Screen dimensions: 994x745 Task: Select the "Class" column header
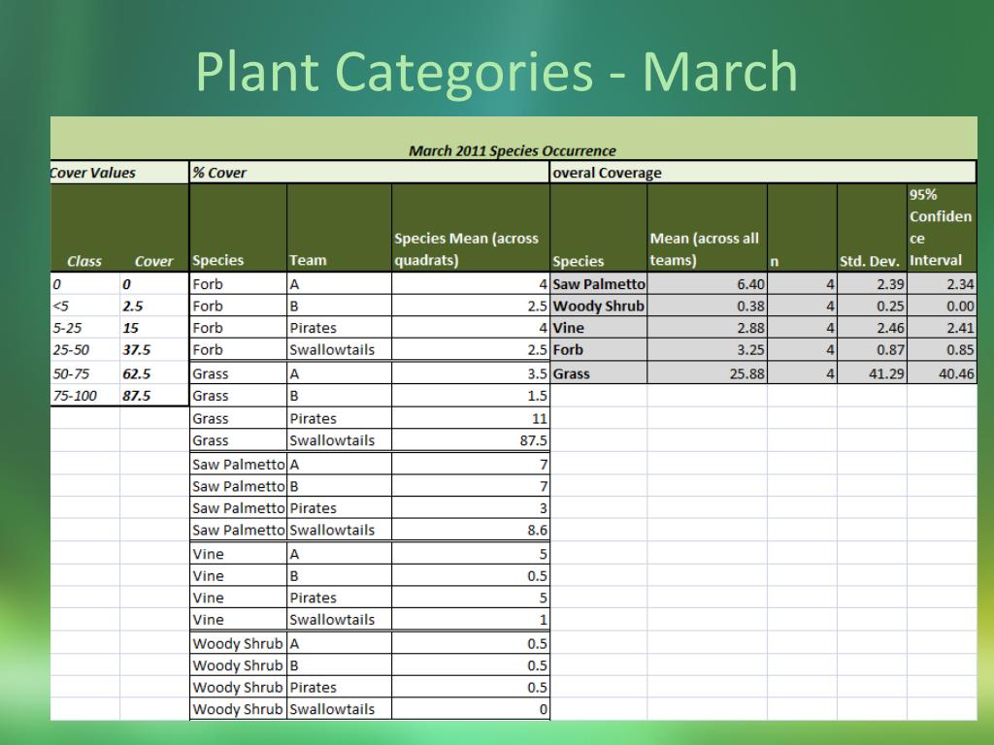(x=84, y=261)
